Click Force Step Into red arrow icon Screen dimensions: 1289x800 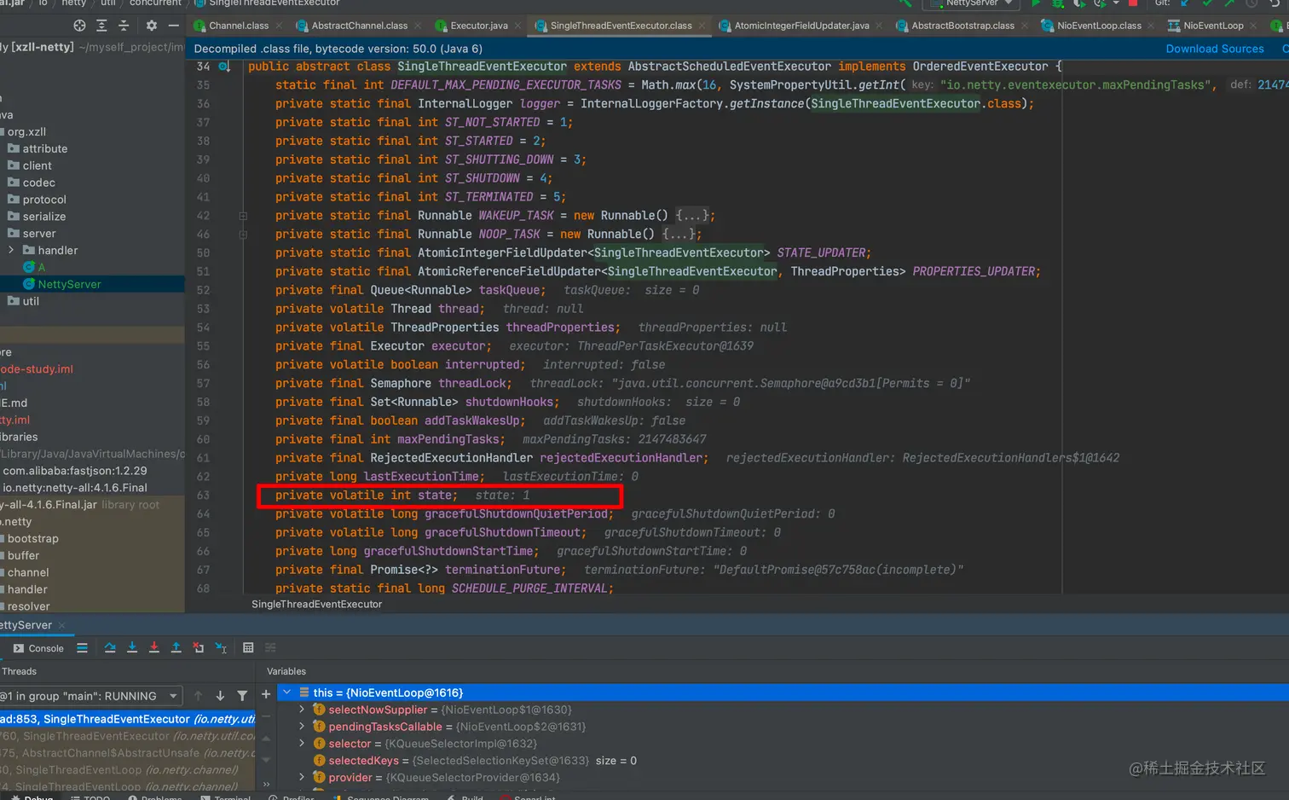coord(154,648)
